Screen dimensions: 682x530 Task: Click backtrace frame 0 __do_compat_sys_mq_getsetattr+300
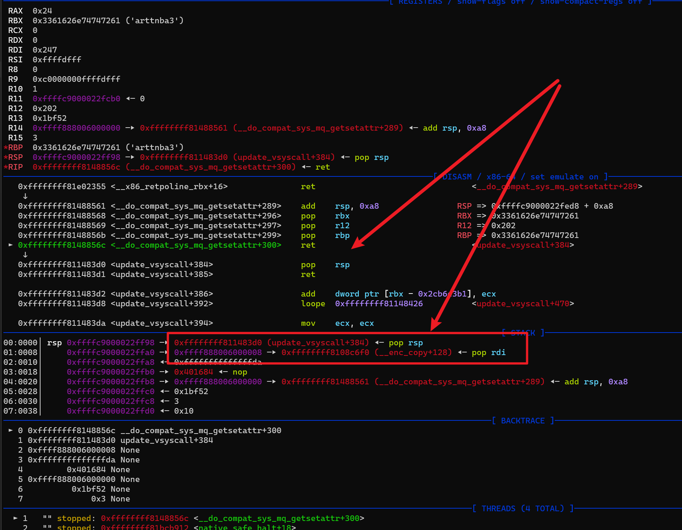pyautogui.click(x=150, y=431)
